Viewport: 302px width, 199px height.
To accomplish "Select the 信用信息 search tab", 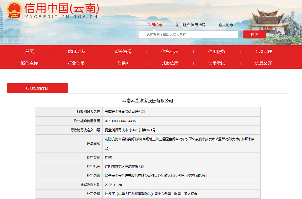I will tap(155, 25).
